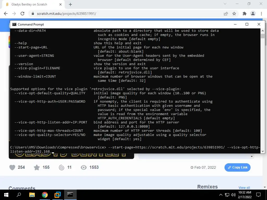
Task: Click the '--user-agent=STRING' option text
Action: 34,56
